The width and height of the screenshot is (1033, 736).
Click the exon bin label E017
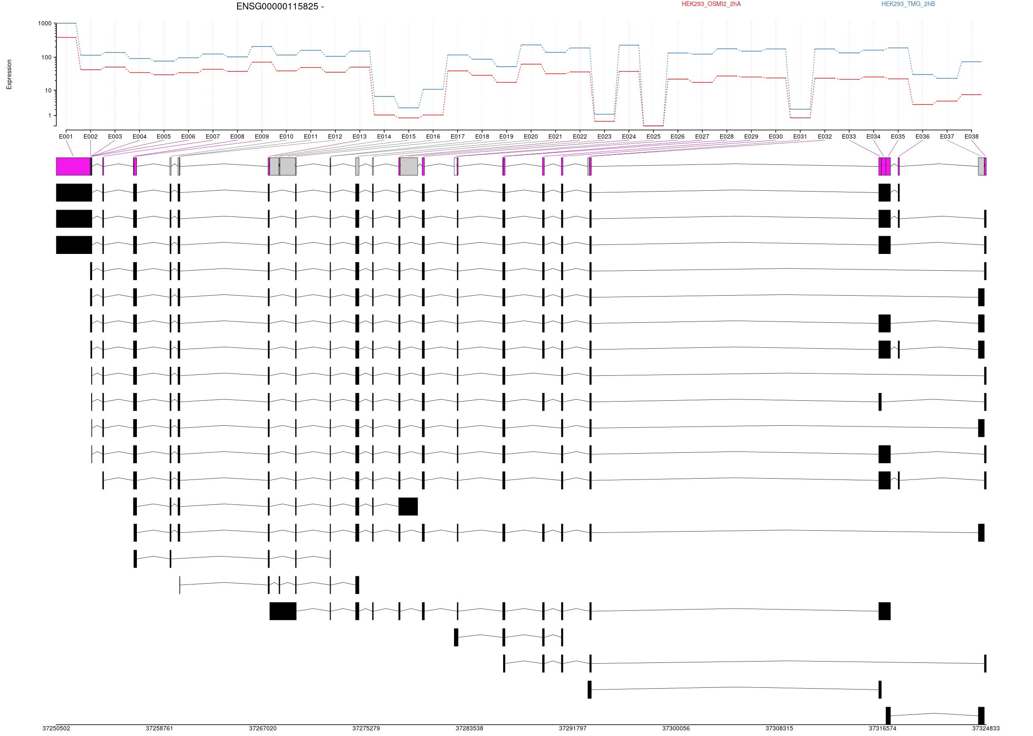coord(458,136)
